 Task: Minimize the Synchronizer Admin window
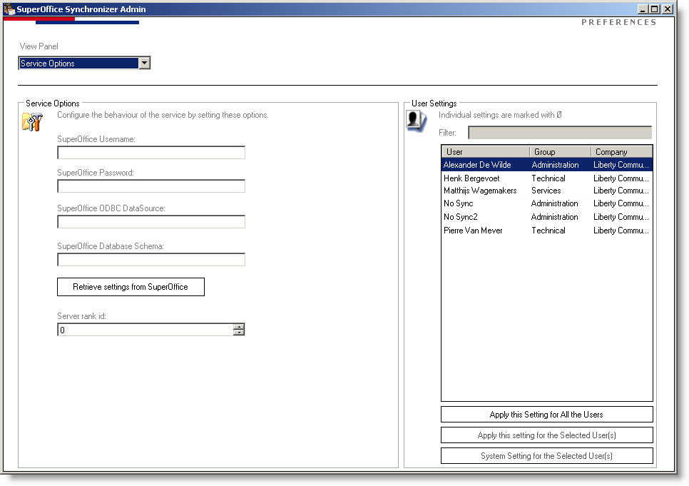point(643,9)
